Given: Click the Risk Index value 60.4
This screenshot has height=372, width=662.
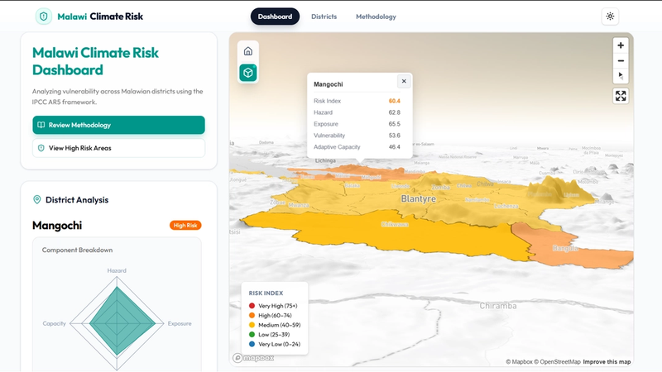Looking at the screenshot, I should point(395,101).
